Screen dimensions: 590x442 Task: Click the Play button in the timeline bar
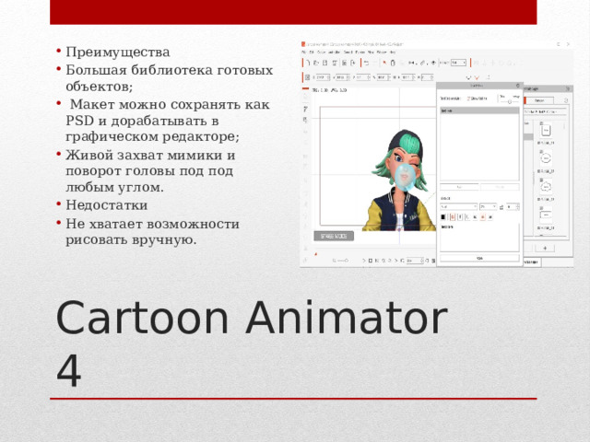(364, 261)
